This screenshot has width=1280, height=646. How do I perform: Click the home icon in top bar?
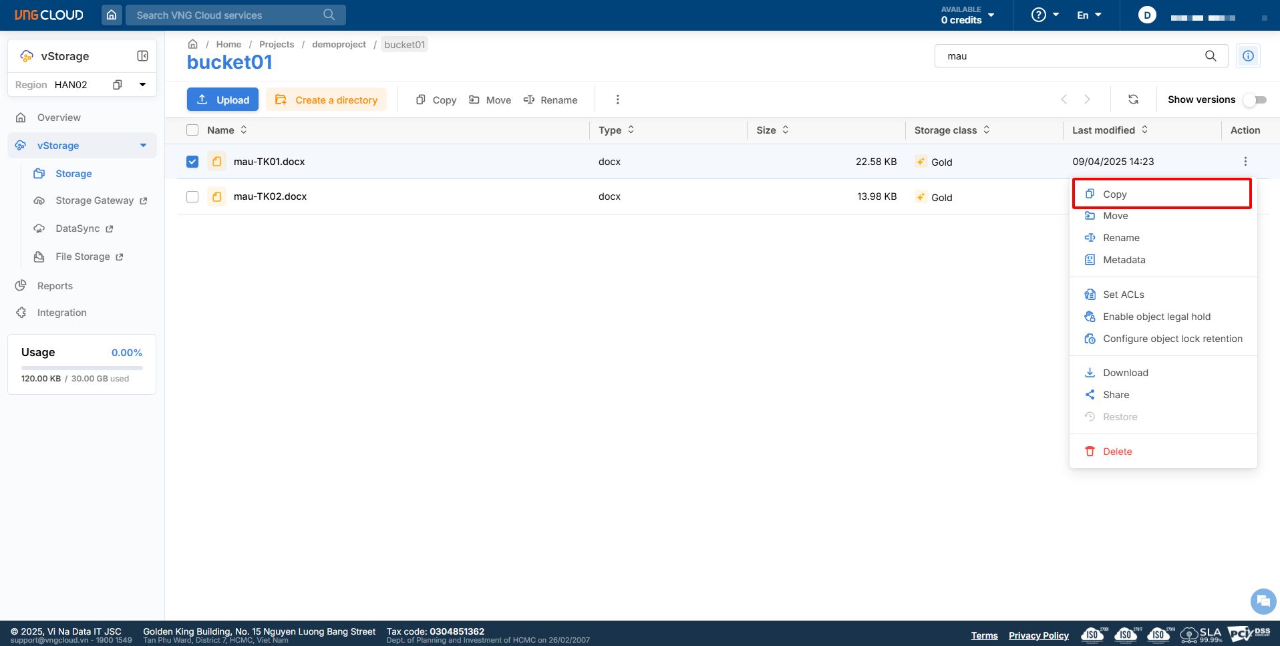(112, 15)
